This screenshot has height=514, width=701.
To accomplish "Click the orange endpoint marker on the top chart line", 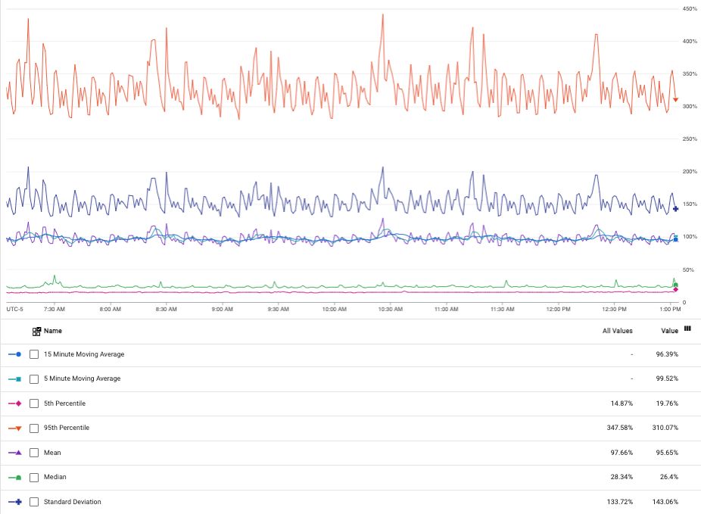I will tap(676, 99).
